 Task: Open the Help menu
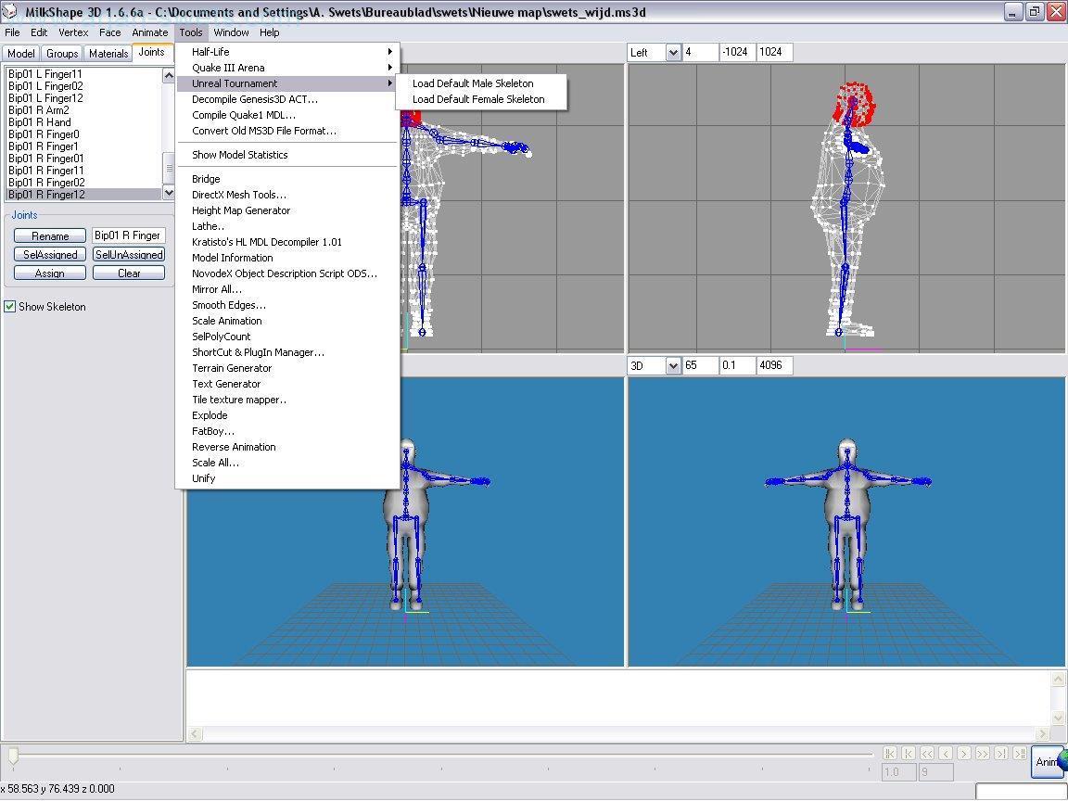(x=269, y=32)
